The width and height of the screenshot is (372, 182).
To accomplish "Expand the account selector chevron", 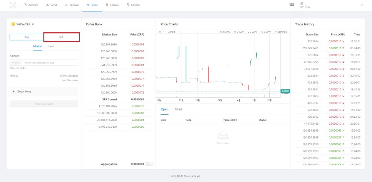I will tap(362, 5).
